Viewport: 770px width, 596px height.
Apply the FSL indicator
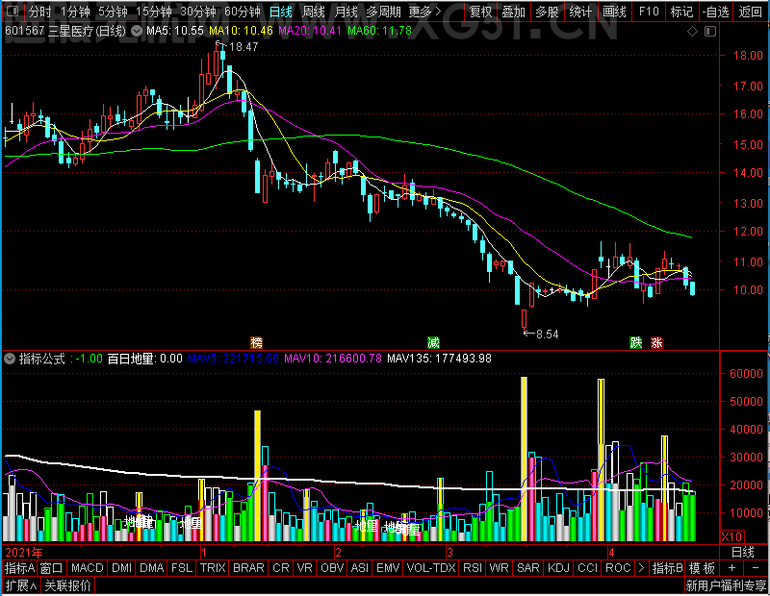tap(182, 568)
